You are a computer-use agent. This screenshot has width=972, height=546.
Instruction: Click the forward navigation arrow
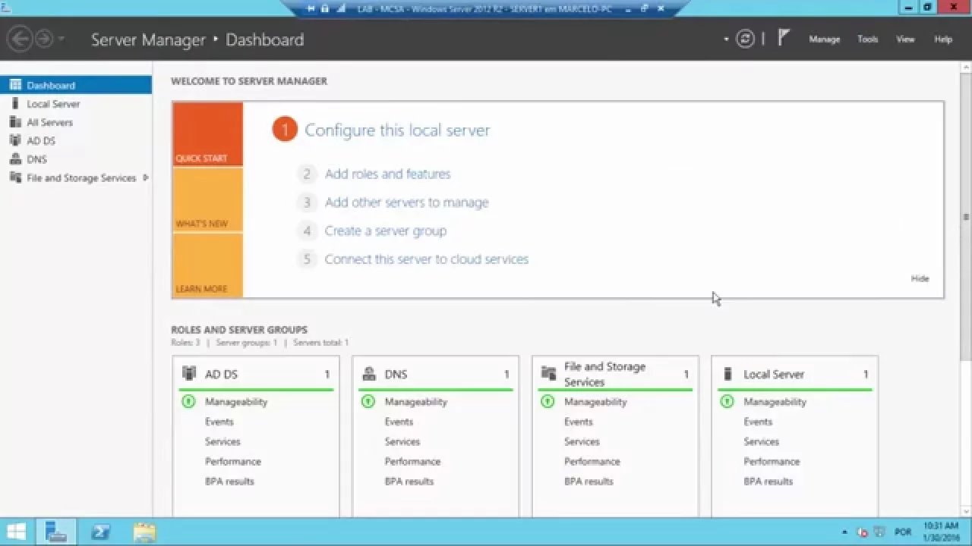[x=44, y=39]
